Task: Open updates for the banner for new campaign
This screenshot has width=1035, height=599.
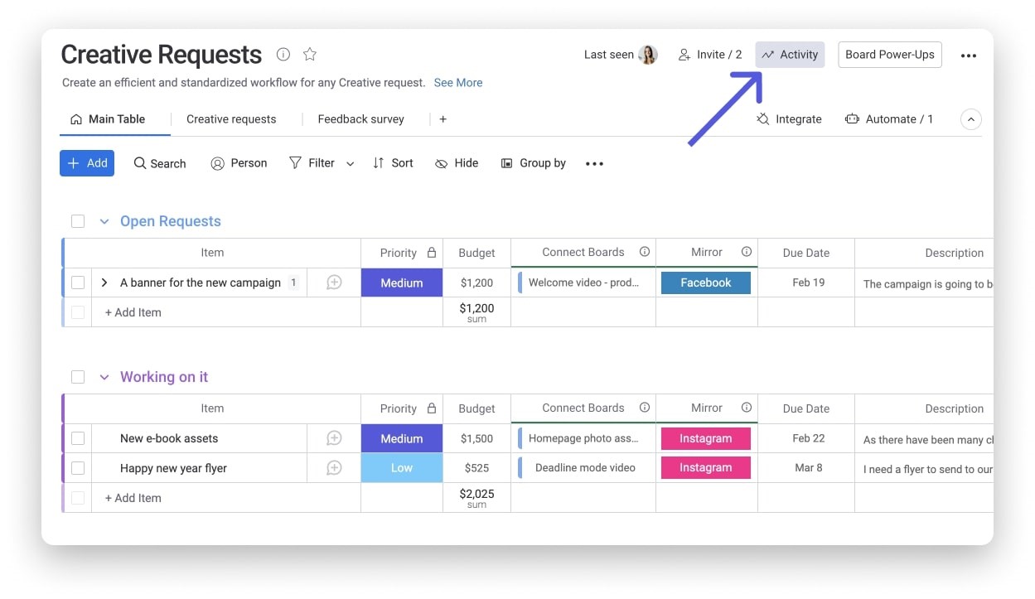Action: (x=334, y=283)
